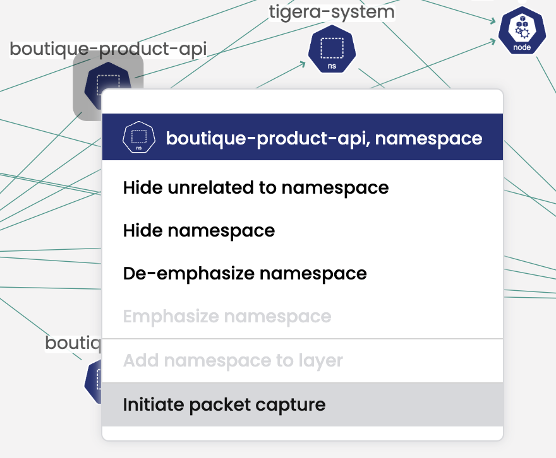The height and width of the screenshot is (458, 556).
Task: Click the boutique-product-api, namespace header title
Action: click(324, 138)
